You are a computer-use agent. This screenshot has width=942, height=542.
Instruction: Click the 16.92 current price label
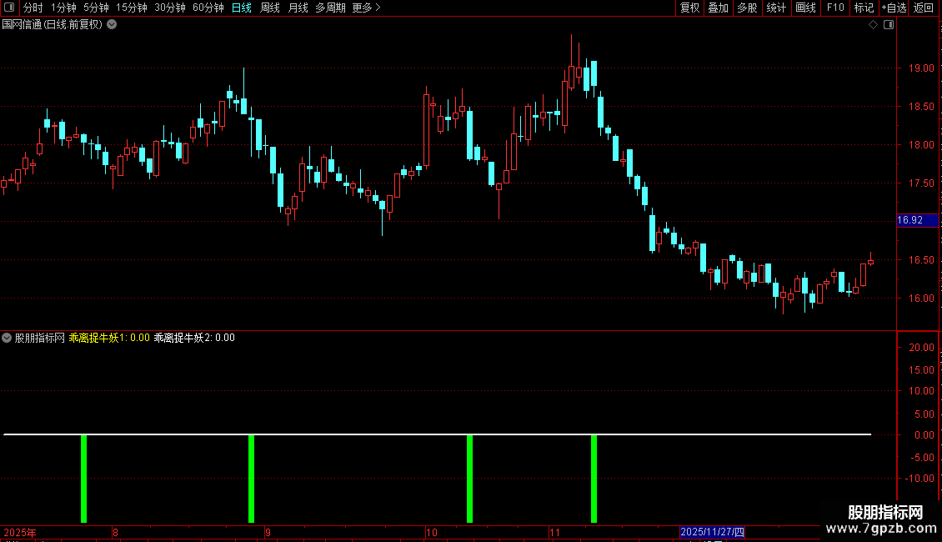click(917, 220)
